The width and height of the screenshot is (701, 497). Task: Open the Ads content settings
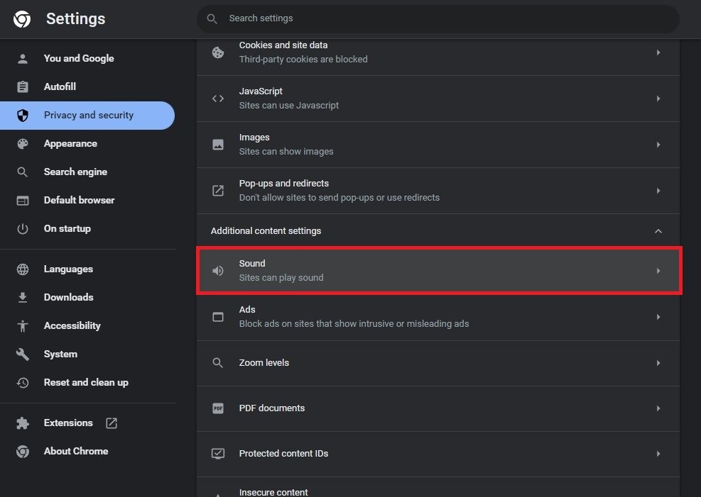click(x=438, y=317)
